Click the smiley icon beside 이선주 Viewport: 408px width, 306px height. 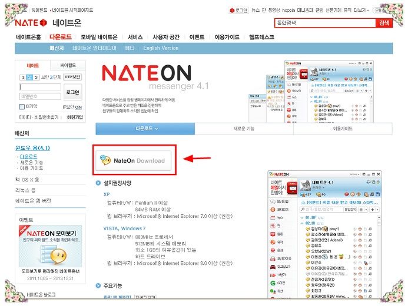pos(307,263)
